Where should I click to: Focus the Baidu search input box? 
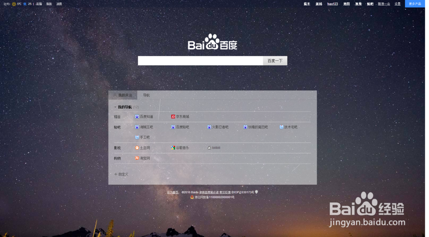tap(200, 61)
